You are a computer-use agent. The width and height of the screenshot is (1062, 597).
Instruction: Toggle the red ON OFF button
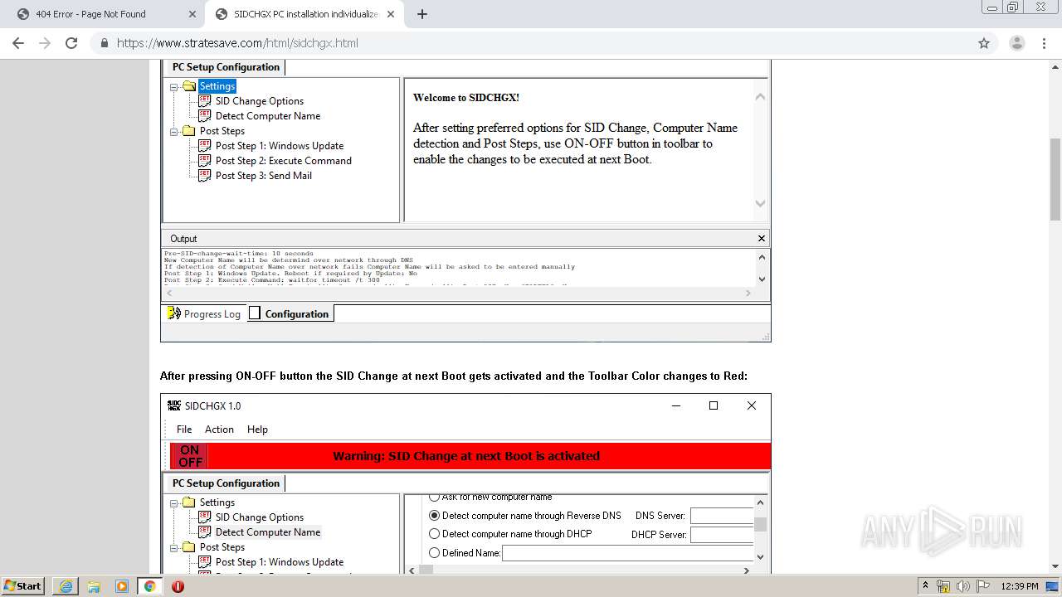(190, 456)
